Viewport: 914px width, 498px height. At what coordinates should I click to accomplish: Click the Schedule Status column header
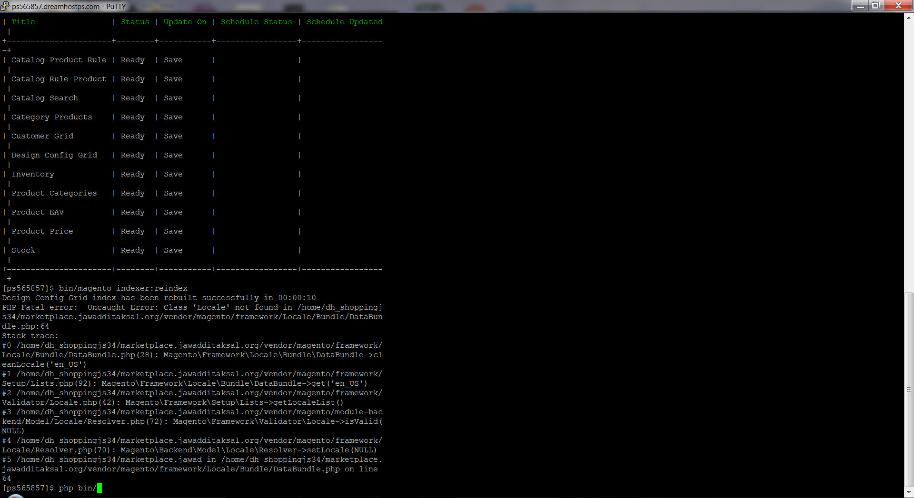tap(256, 21)
